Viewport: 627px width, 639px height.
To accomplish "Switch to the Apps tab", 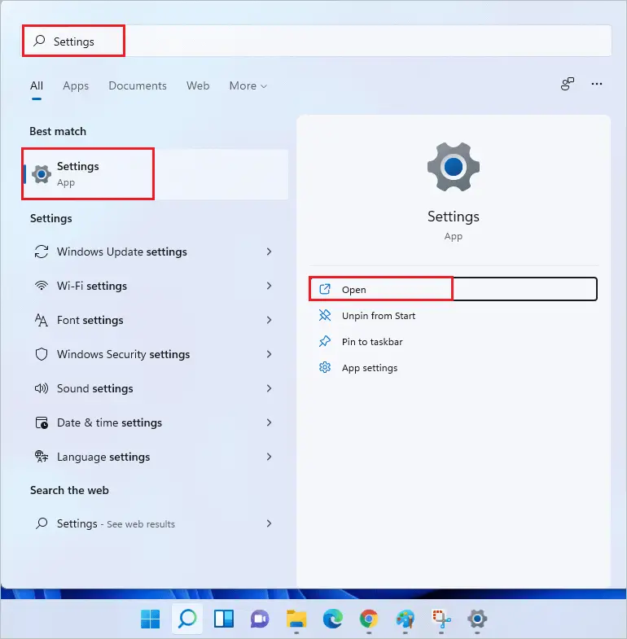I will pos(76,85).
